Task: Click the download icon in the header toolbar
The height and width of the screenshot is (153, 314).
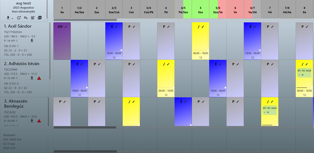Action: [8, 18]
